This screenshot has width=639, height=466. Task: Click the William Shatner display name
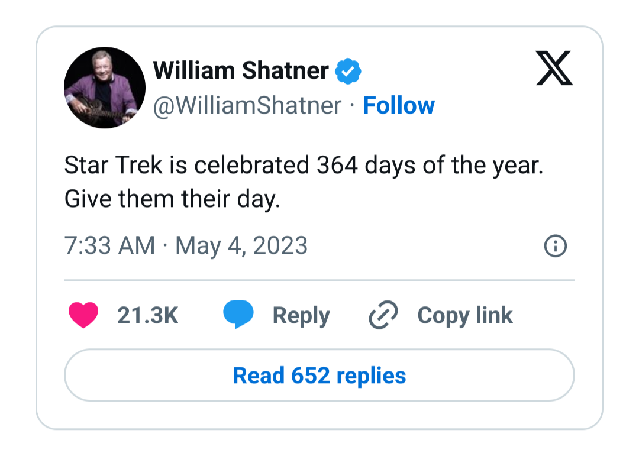(x=241, y=71)
